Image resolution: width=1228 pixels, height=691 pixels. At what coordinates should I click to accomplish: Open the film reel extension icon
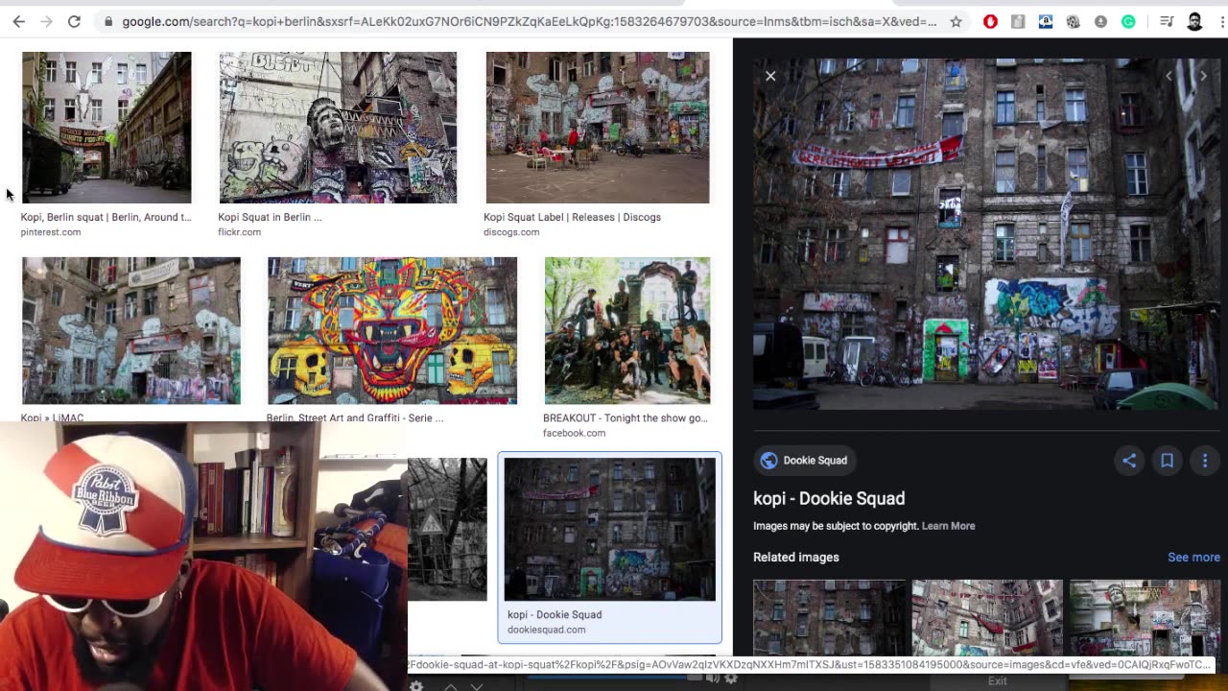click(1073, 21)
